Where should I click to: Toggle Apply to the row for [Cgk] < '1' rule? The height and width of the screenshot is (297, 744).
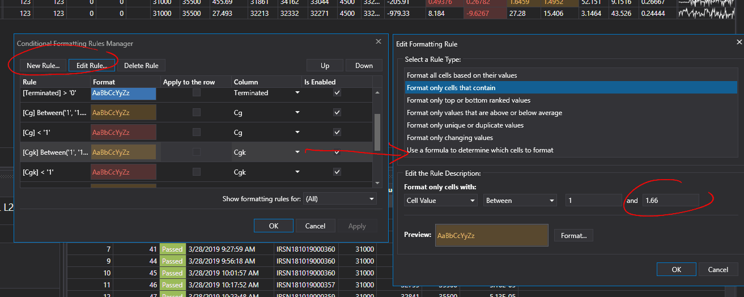coord(196,172)
